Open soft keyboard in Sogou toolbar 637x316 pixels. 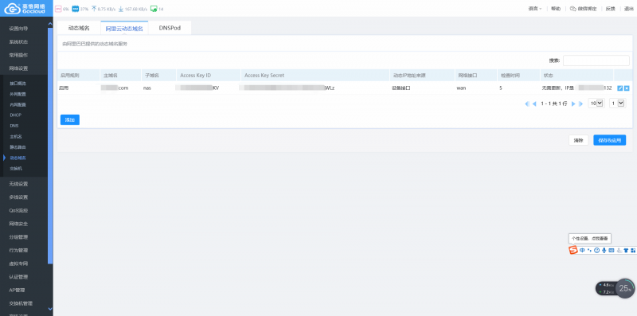(612, 250)
